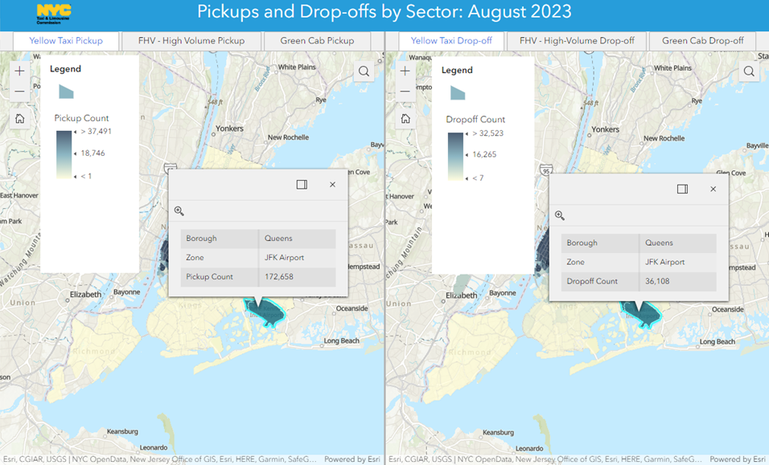Dock the drop-off popup panel
Viewport: 769px width, 465px height.
(x=682, y=189)
